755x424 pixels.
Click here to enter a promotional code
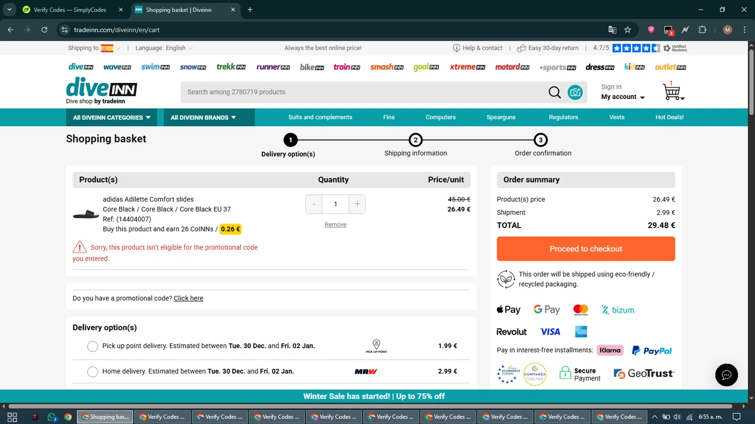188,298
